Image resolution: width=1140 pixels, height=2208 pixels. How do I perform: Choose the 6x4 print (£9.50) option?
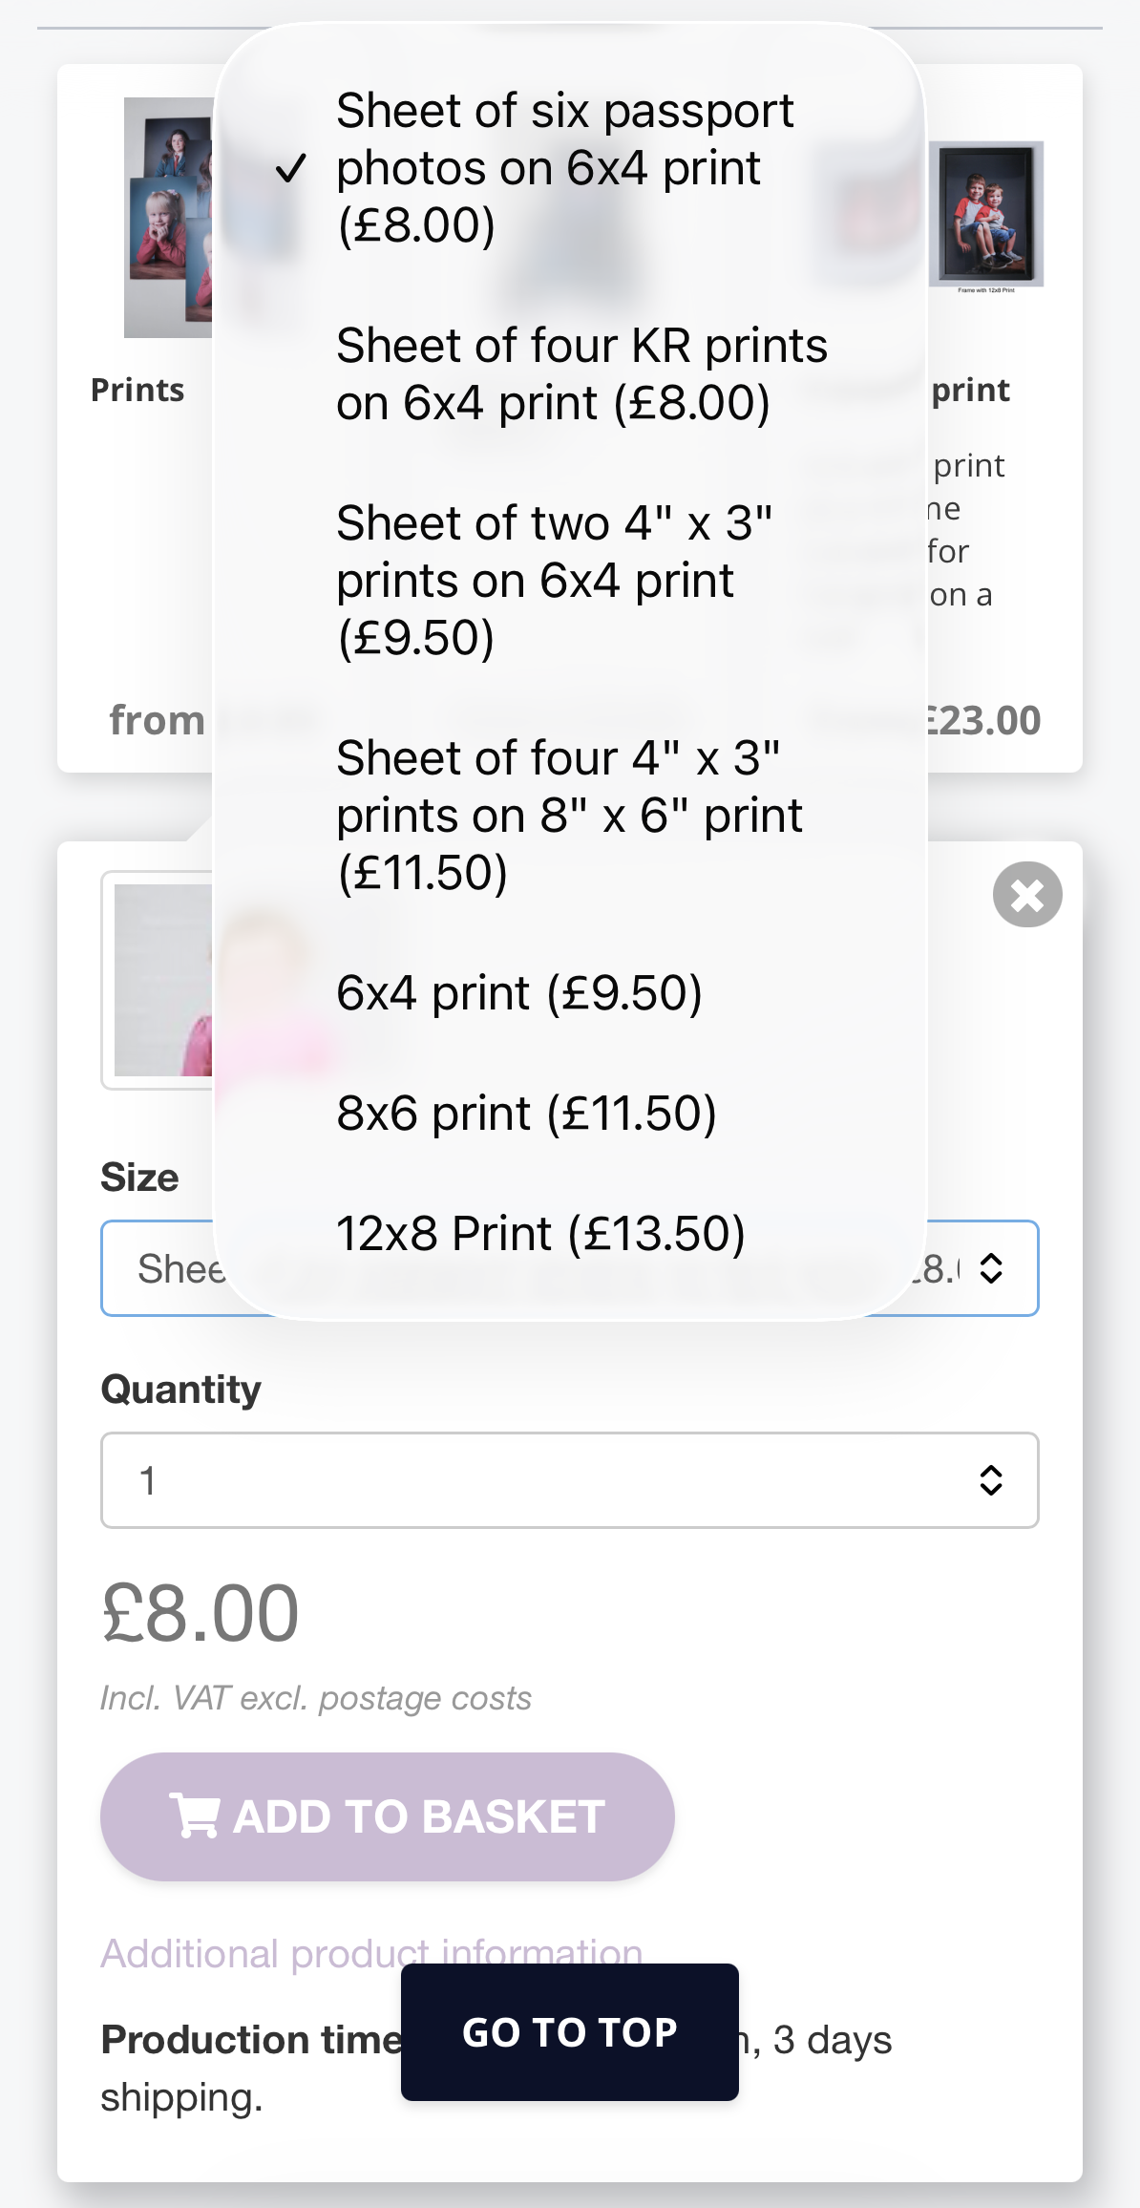click(570, 993)
